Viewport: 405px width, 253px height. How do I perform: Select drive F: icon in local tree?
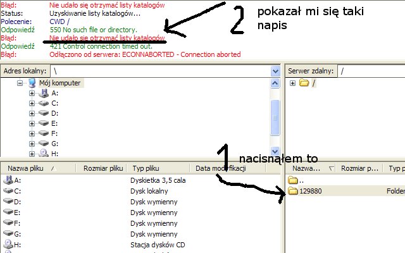[44, 133]
